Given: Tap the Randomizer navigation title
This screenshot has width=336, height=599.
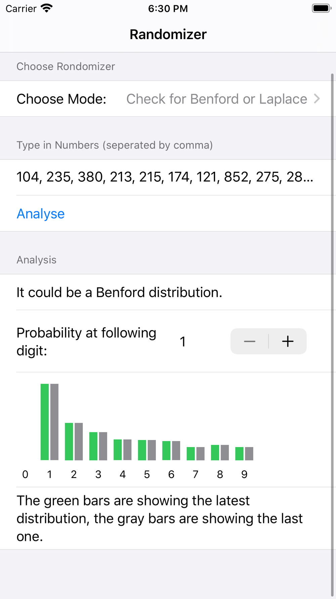Looking at the screenshot, I should [x=168, y=34].
